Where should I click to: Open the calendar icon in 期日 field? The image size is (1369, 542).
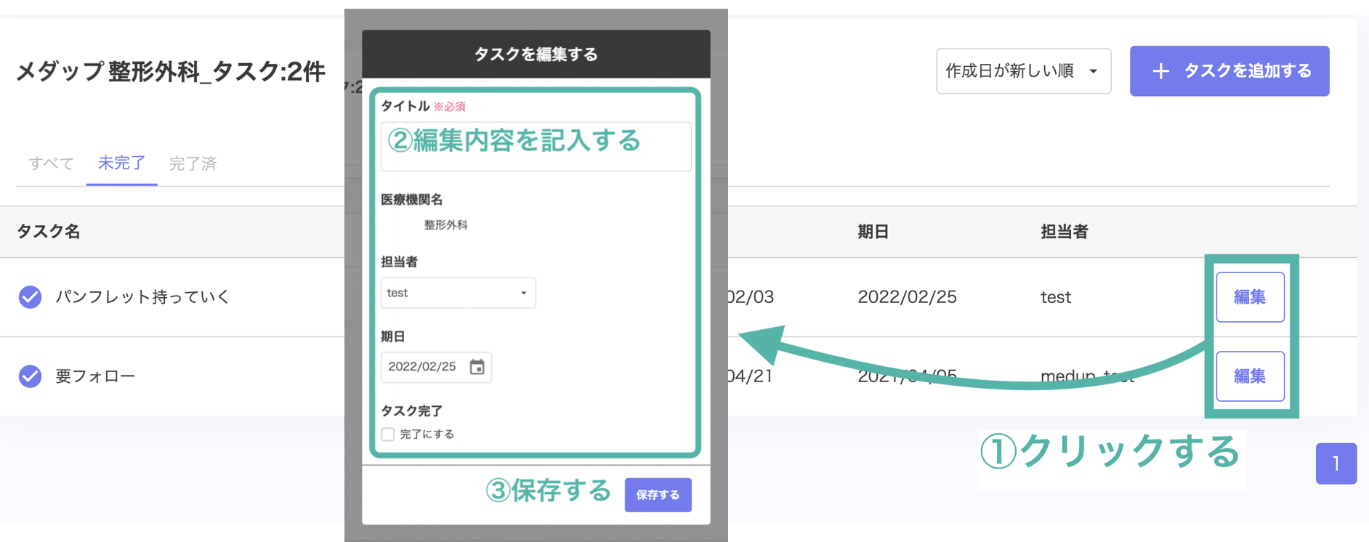point(477,367)
